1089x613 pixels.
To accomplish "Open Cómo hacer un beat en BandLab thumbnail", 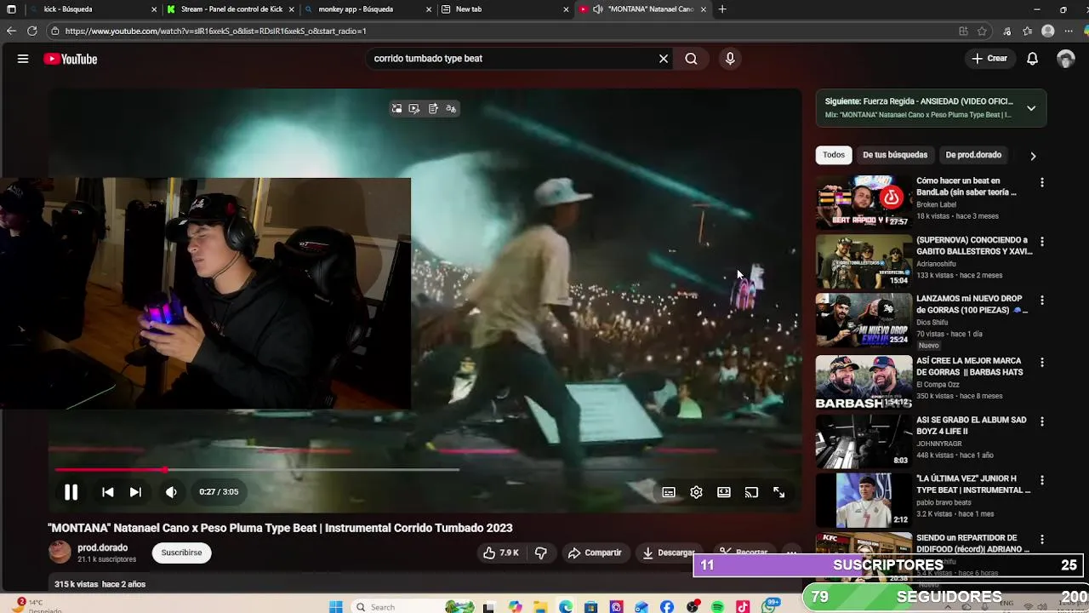I will 864,202.
